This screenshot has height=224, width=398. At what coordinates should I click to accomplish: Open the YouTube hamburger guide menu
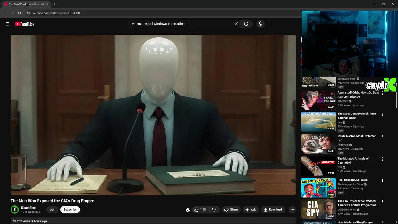point(7,24)
